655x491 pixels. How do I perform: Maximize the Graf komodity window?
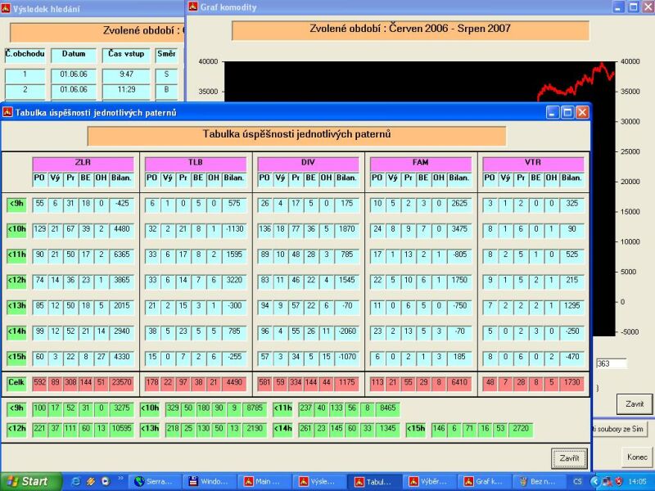pyautogui.click(x=634, y=7)
